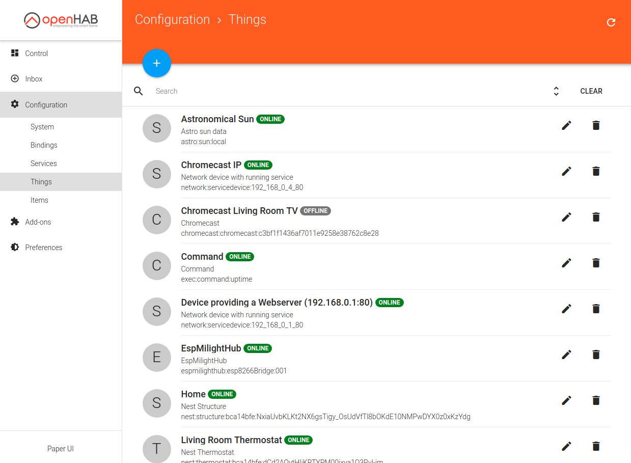631x463 pixels.
Task: Open the search magnifier icon
Action: pyautogui.click(x=138, y=91)
